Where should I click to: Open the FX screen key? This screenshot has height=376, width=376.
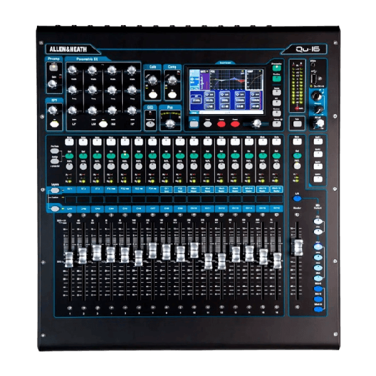(276, 103)
